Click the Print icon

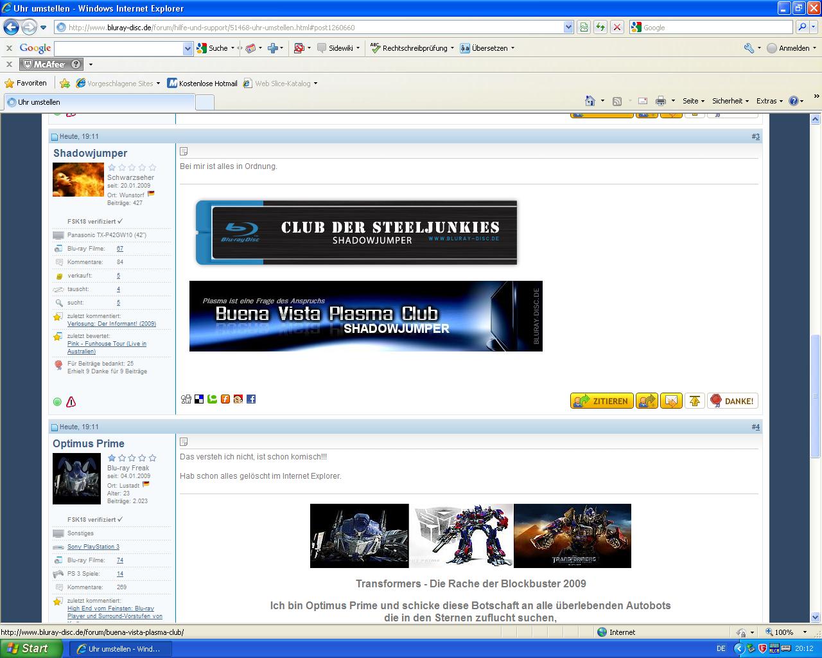[x=661, y=101]
